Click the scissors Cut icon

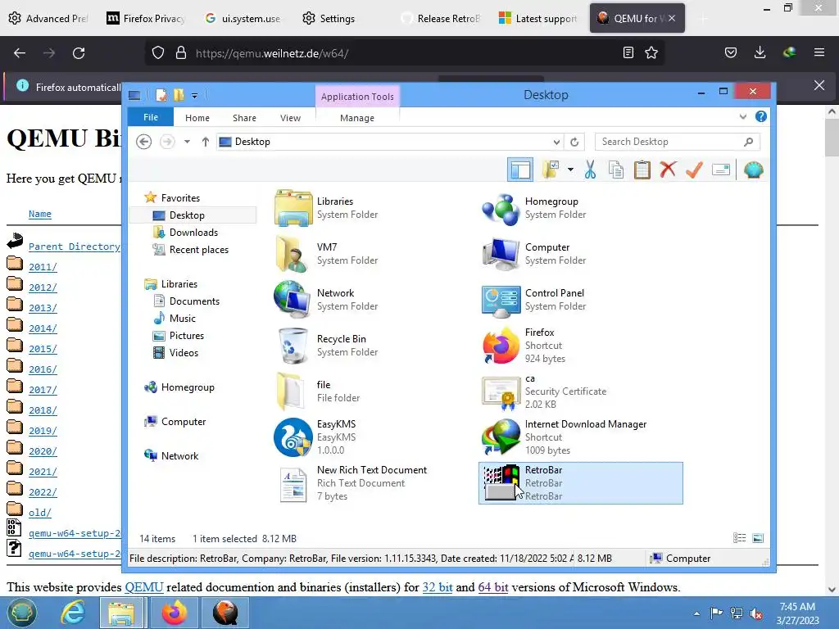point(590,170)
